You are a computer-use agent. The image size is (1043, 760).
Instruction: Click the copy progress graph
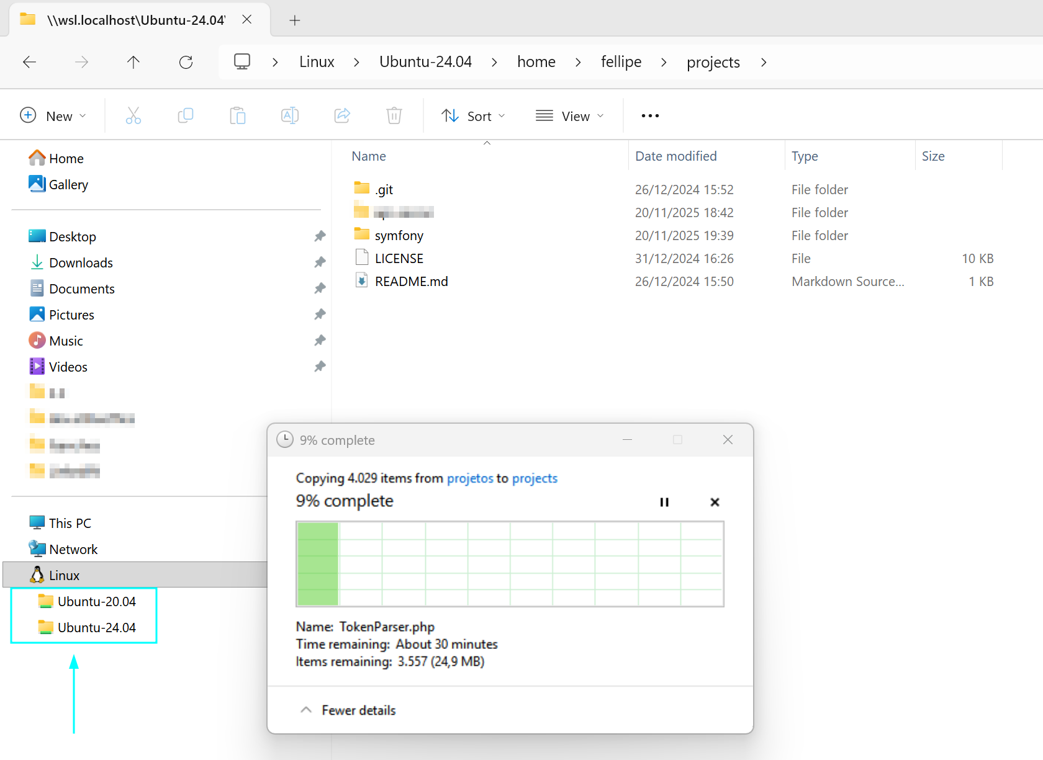[x=510, y=563]
